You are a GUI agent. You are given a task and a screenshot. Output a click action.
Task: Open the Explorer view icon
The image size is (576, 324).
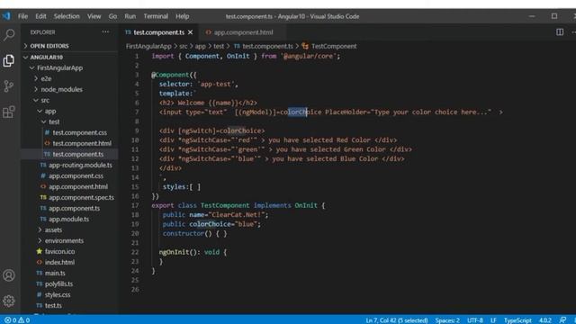(9, 60)
